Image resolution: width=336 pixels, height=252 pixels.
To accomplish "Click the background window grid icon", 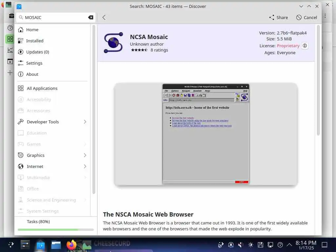I will point(10,39).
